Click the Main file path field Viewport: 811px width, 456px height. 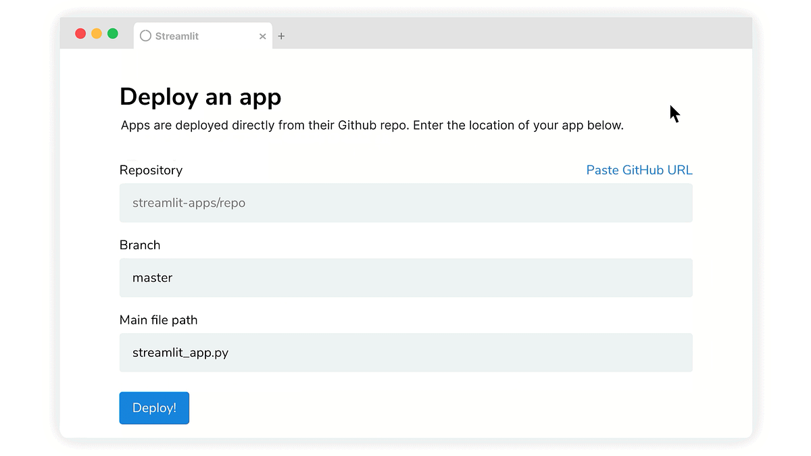pyautogui.click(x=405, y=353)
